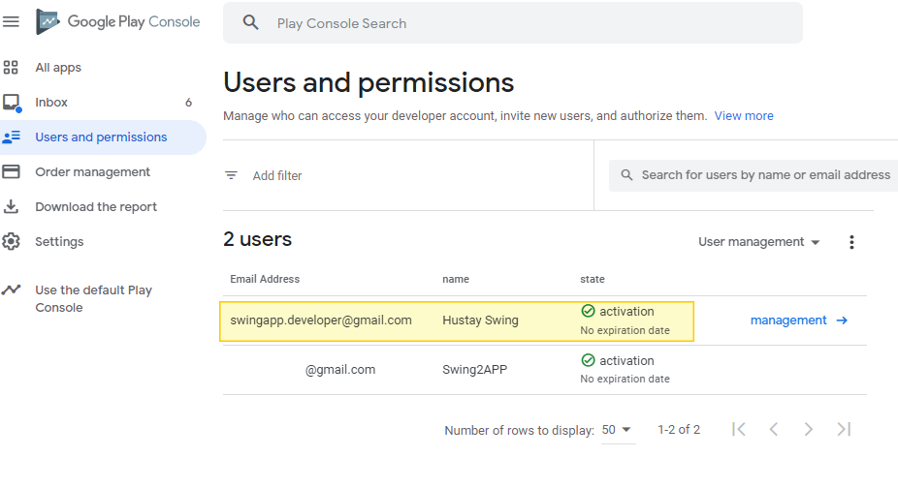Click the Download the report icon
898x488 pixels.
(x=12, y=207)
